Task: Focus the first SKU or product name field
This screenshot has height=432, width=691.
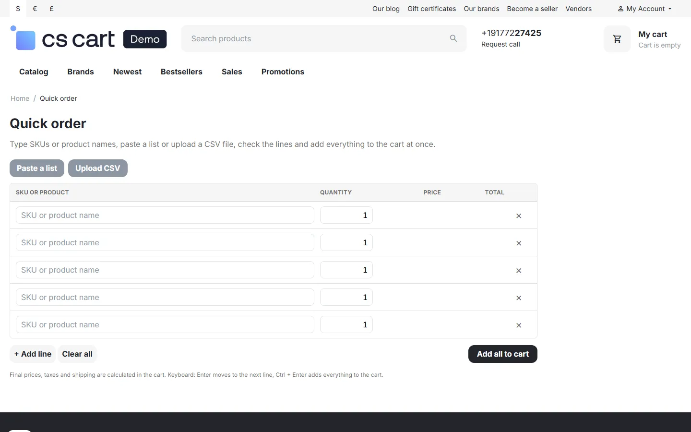Action: 165,215
